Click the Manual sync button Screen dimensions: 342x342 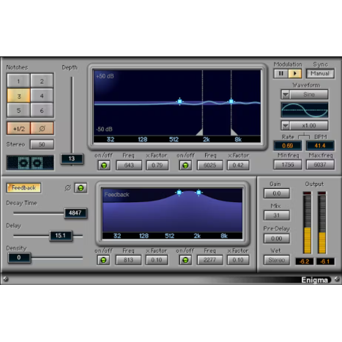(x=320, y=73)
